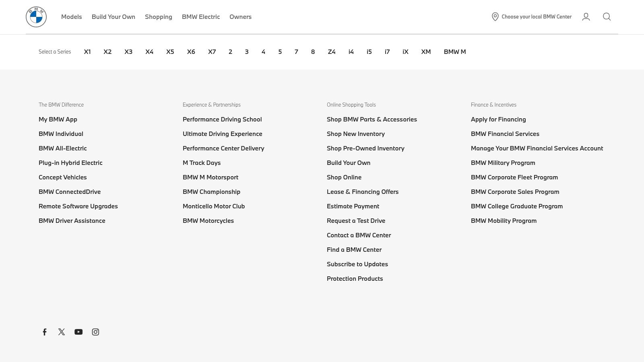This screenshot has height=362, width=644.
Task: Click the BMW roundel logo
Action: [x=36, y=17]
